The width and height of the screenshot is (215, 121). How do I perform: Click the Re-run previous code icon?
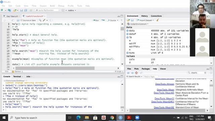[103, 20]
